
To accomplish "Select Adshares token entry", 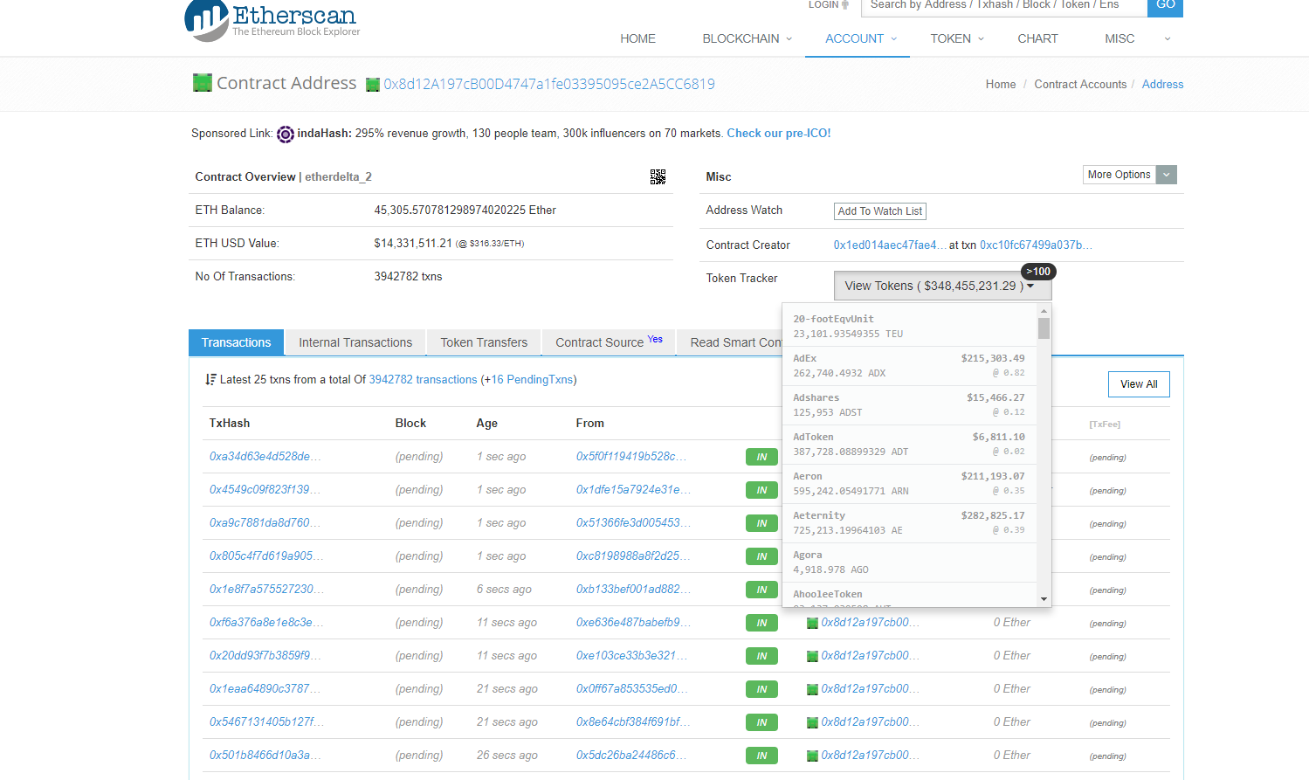I will point(909,405).
